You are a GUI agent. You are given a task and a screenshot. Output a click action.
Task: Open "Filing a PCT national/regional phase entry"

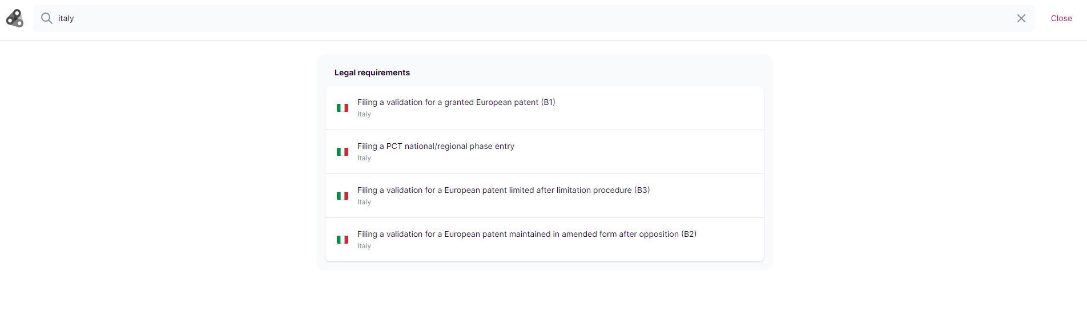click(436, 146)
